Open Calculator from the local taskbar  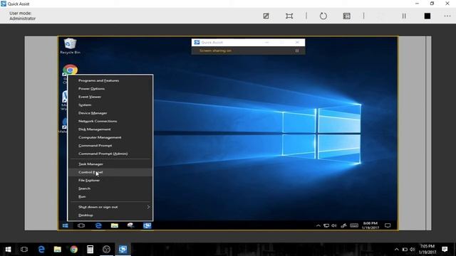[x=90, y=250]
